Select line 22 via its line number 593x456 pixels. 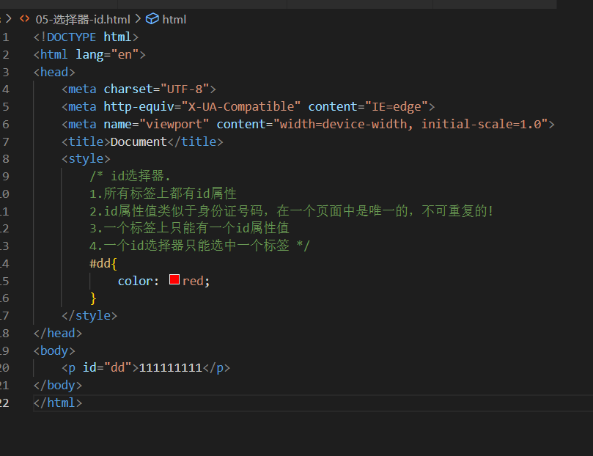pyautogui.click(x=5, y=402)
